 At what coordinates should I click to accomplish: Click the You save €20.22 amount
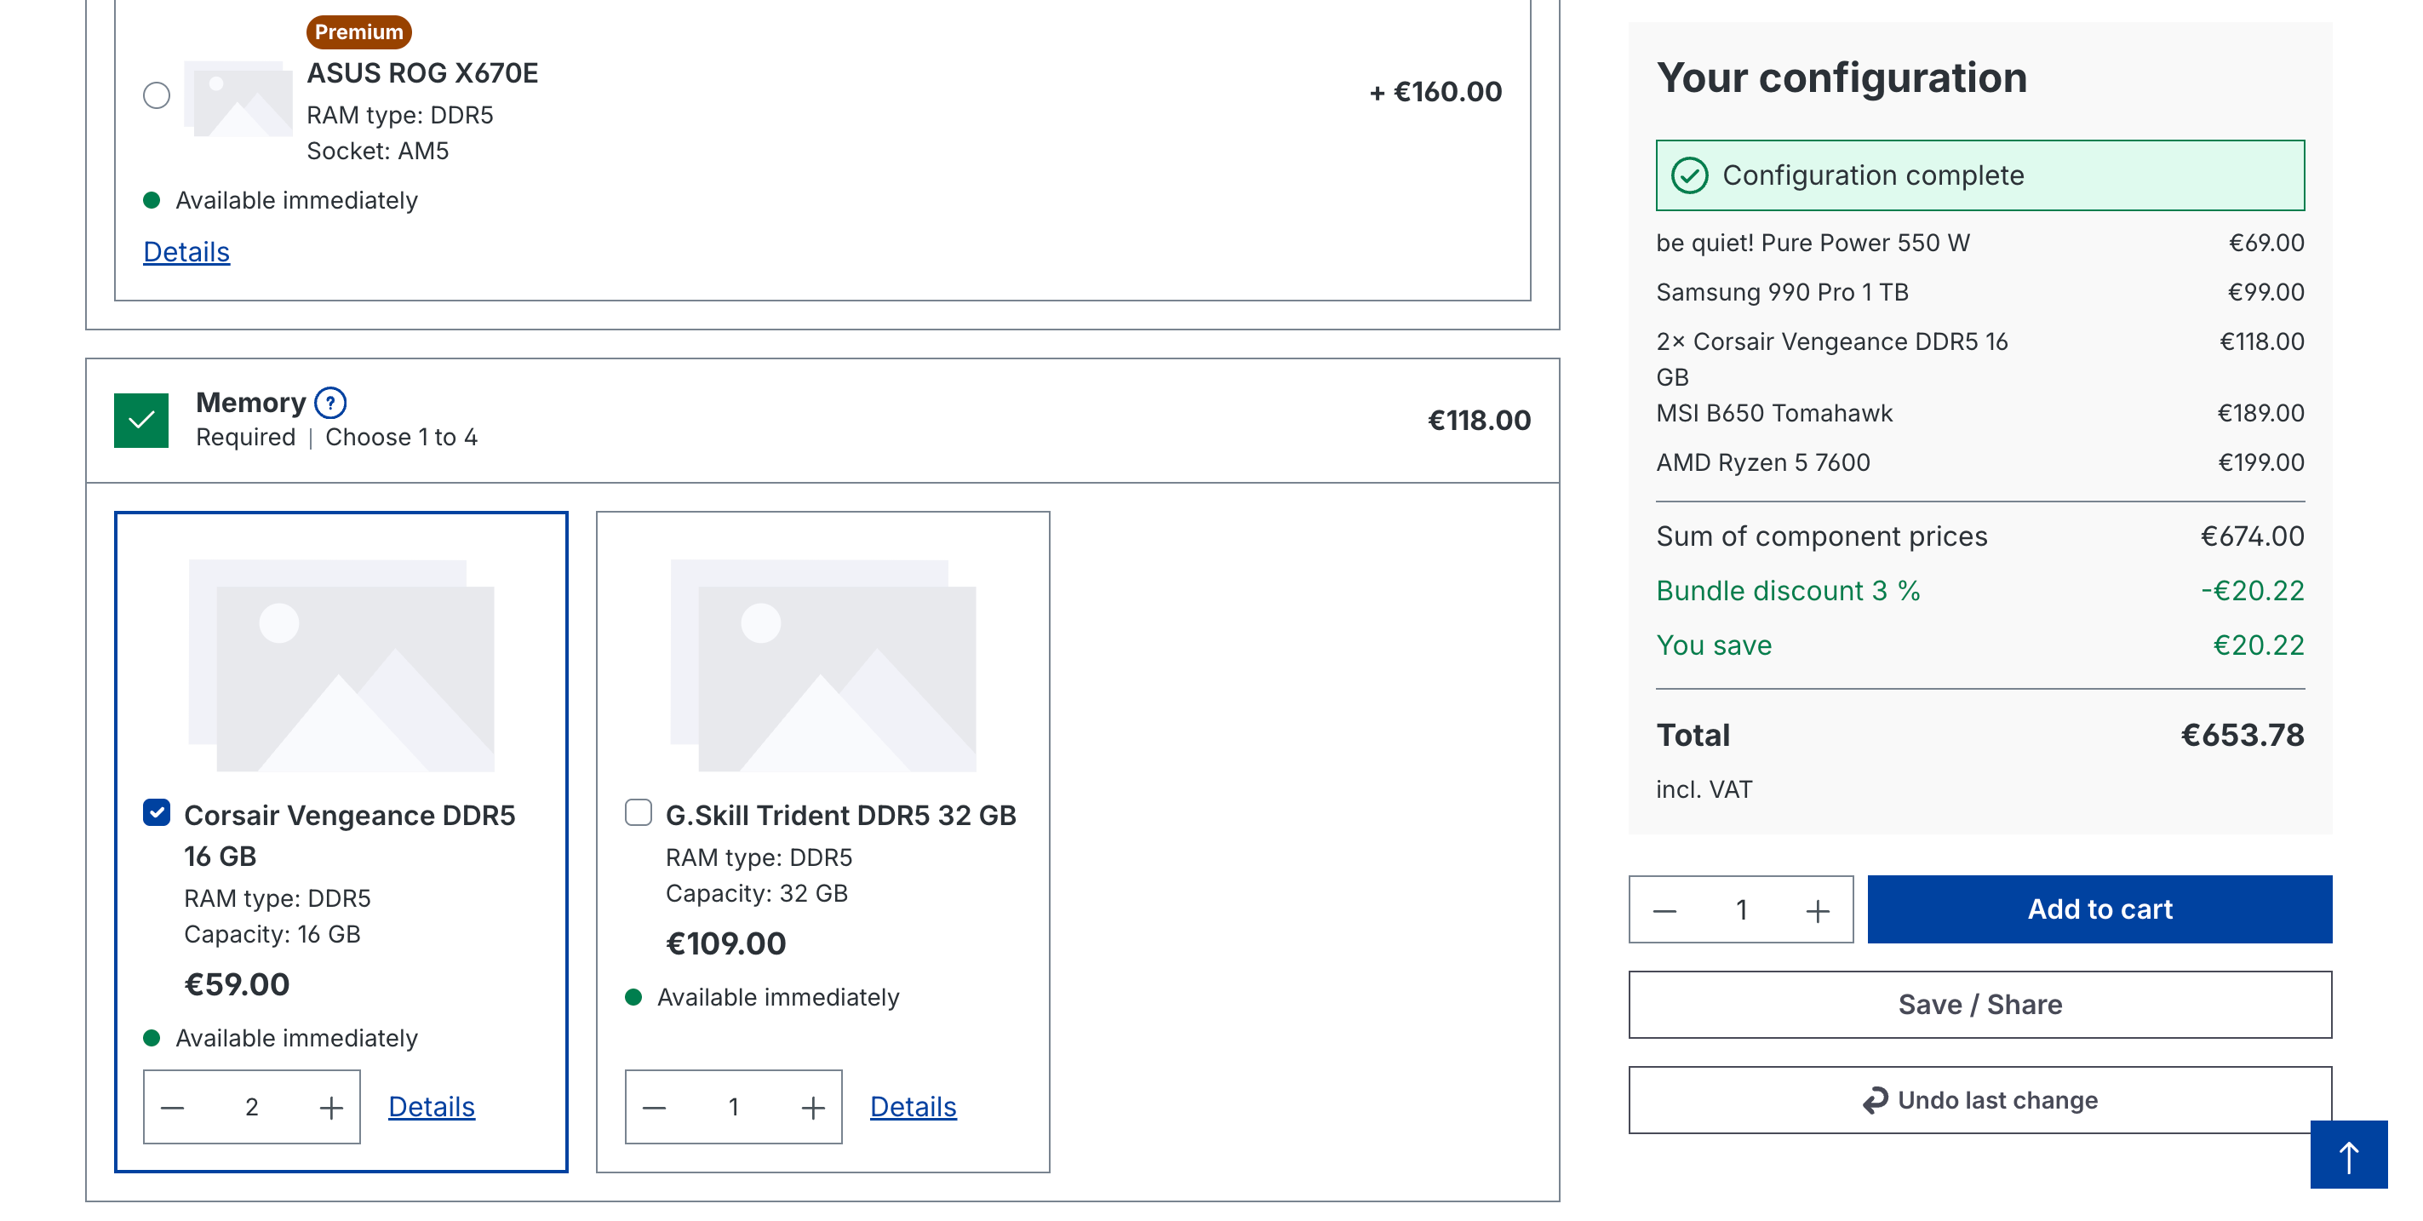click(2259, 645)
